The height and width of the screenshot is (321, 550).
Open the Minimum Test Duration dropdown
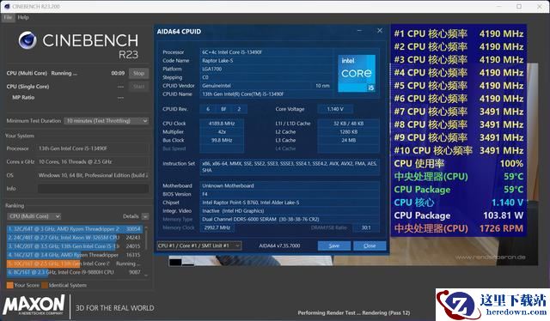(x=107, y=121)
